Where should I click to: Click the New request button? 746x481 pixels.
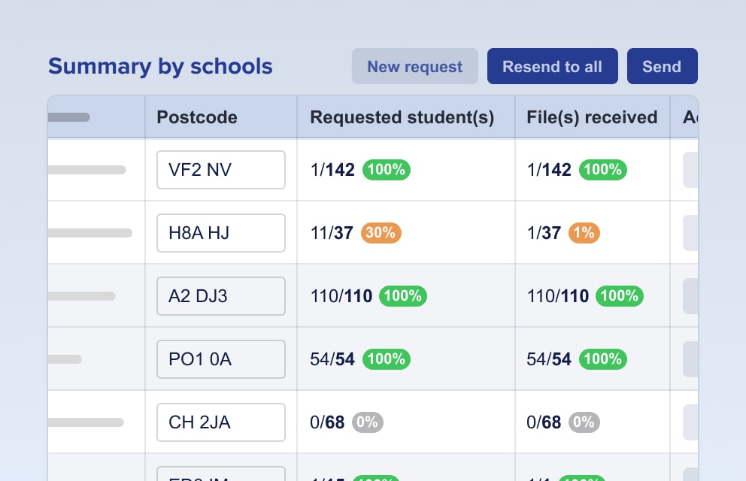click(x=415, y=66)
